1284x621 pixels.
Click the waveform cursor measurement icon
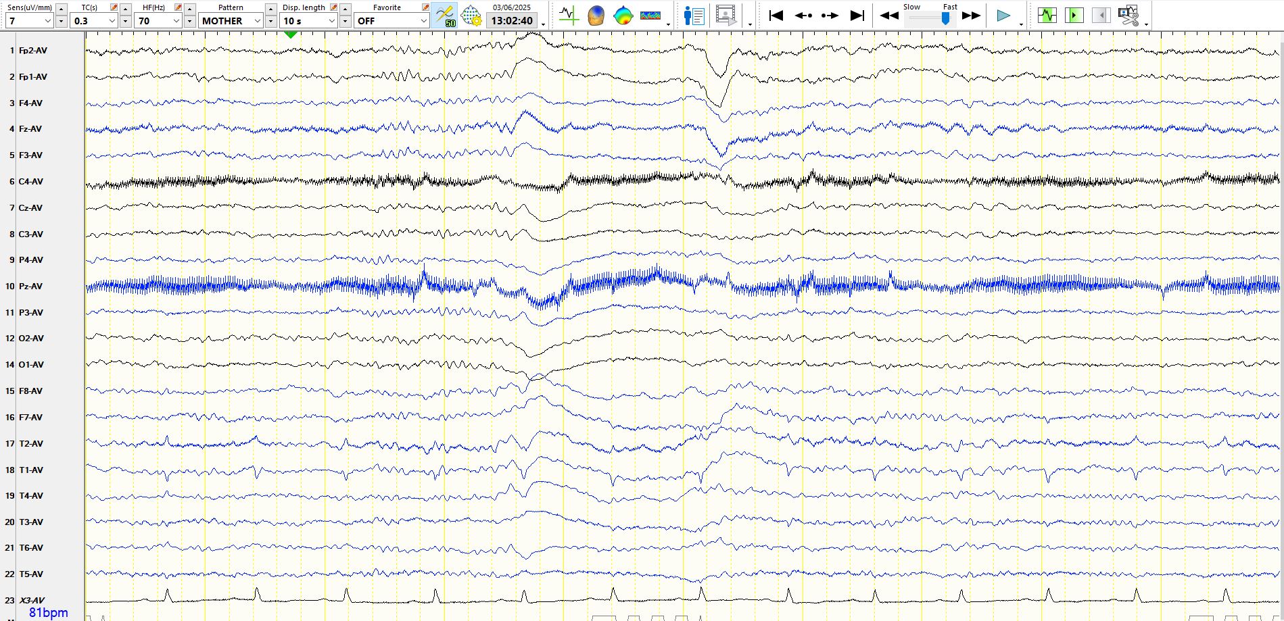569,16
